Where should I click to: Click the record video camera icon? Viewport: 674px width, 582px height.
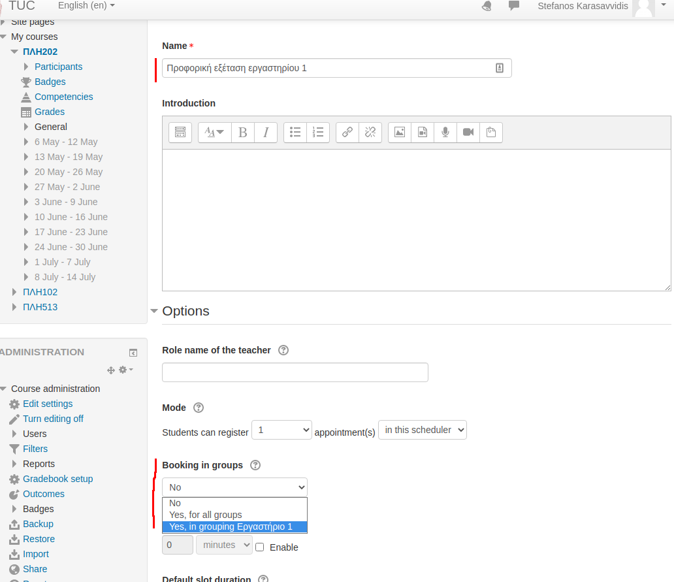(468, 133)
